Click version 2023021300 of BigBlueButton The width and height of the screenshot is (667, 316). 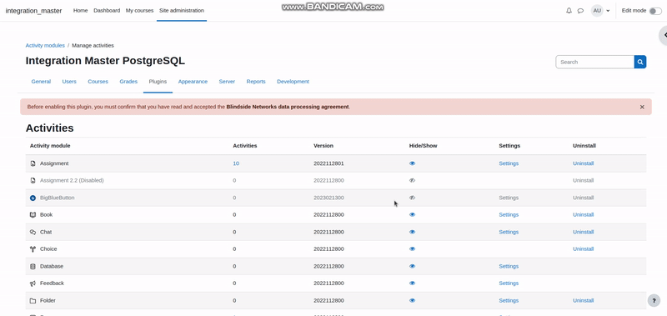point(328,198)
